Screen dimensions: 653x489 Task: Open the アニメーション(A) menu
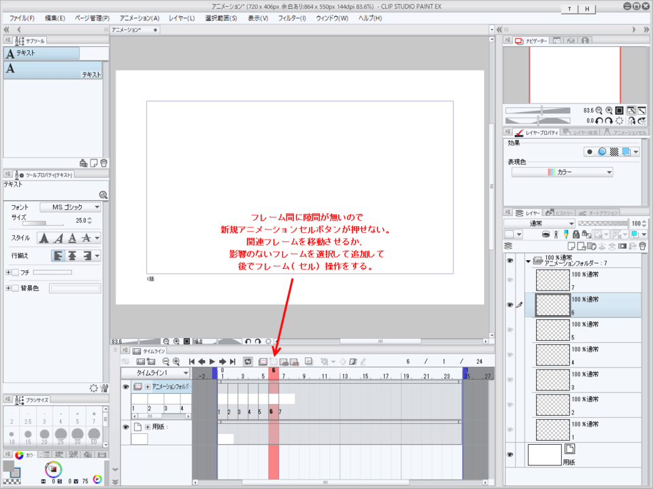139,18
